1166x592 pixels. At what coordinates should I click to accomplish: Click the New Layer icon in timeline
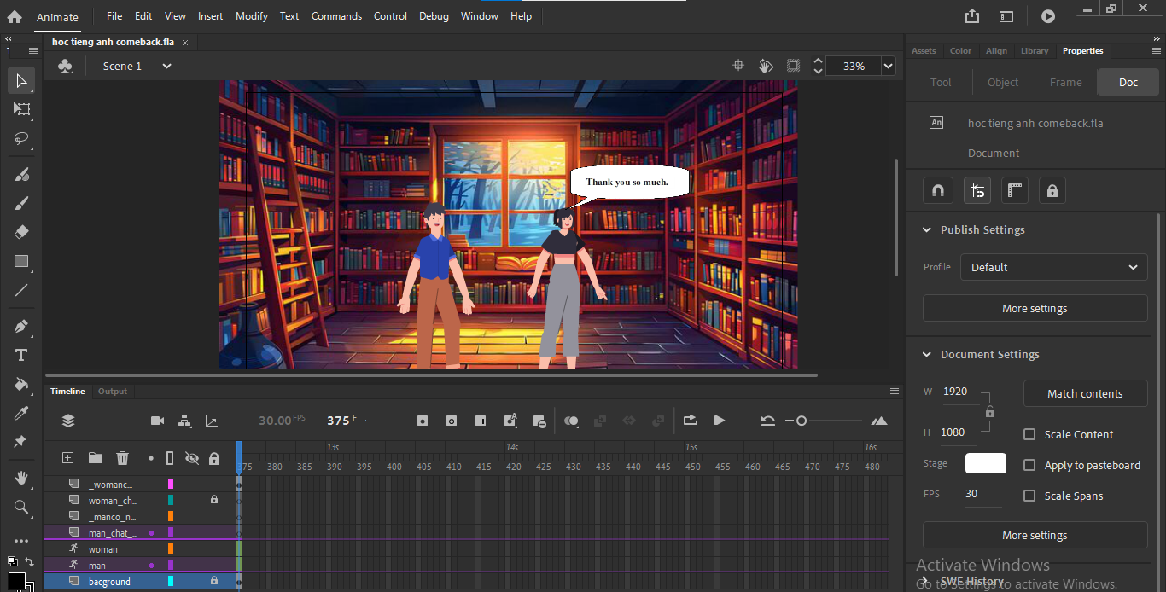[x=68, y=458]
